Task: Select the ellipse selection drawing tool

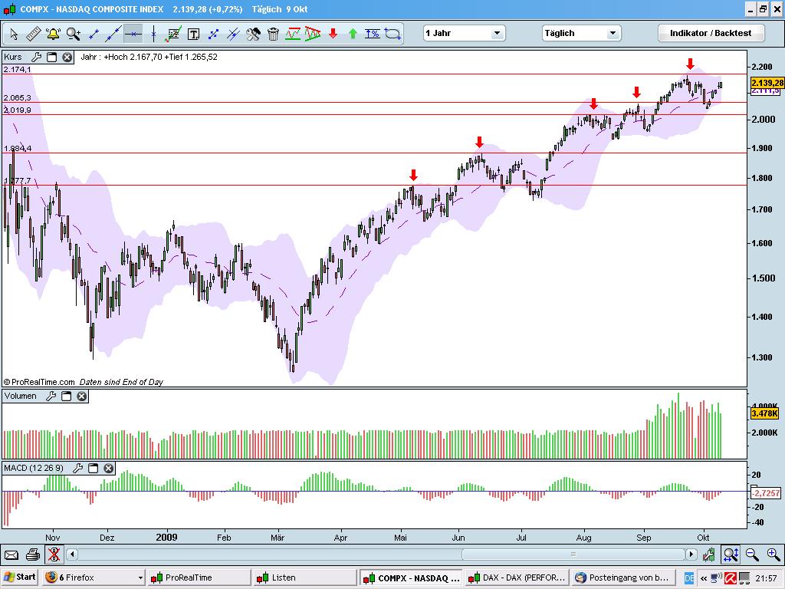Action: point(392,34)
